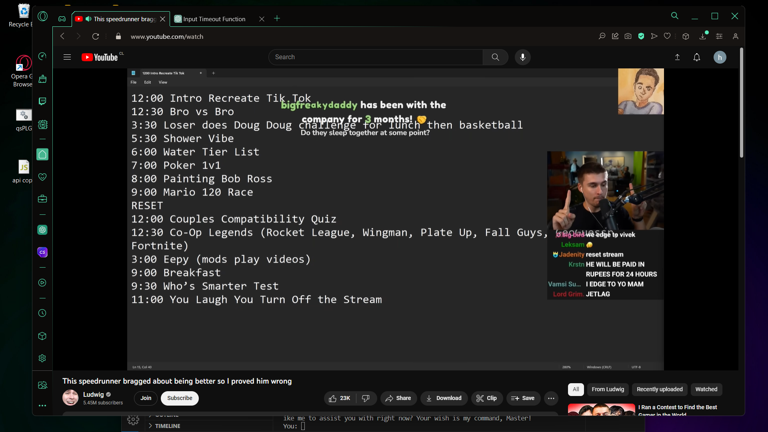Expand the TIMELINE section
This screenshot has height=432, width=768.
click(167, 426)
